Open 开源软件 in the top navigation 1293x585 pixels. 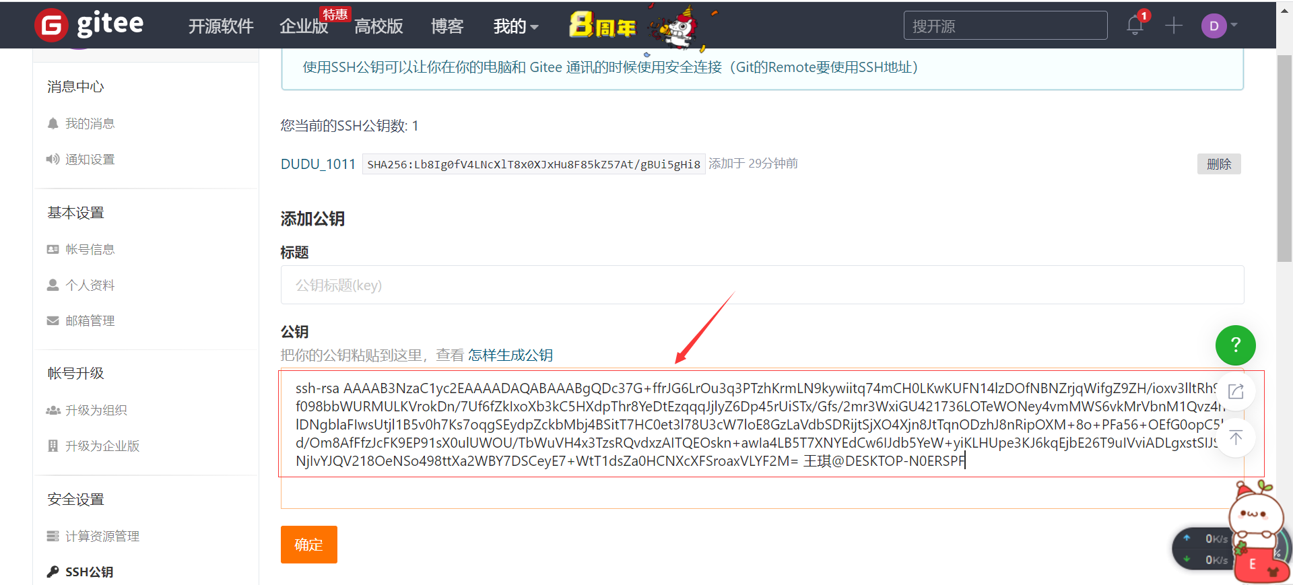(x=221, y=26)
